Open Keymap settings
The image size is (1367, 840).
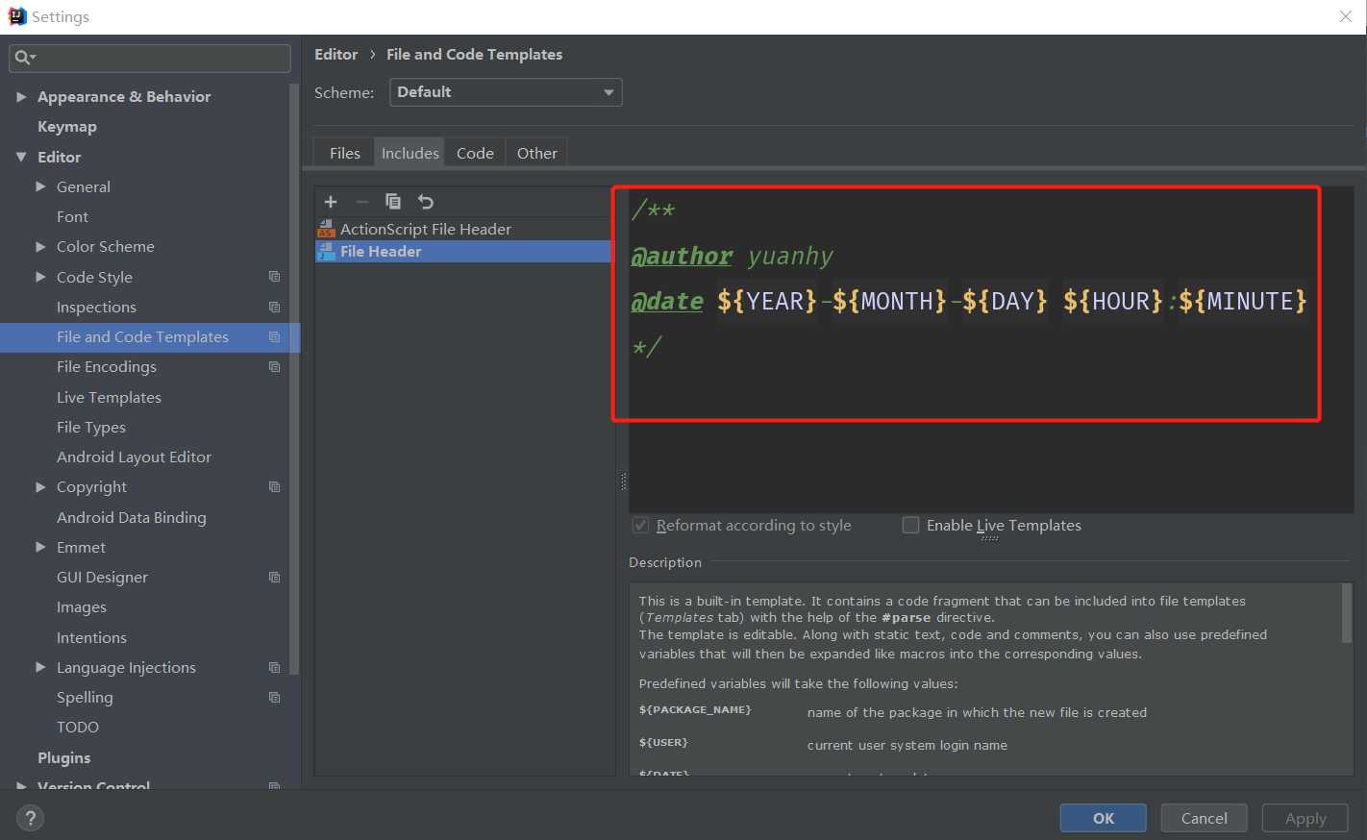[x=67, y=127]
